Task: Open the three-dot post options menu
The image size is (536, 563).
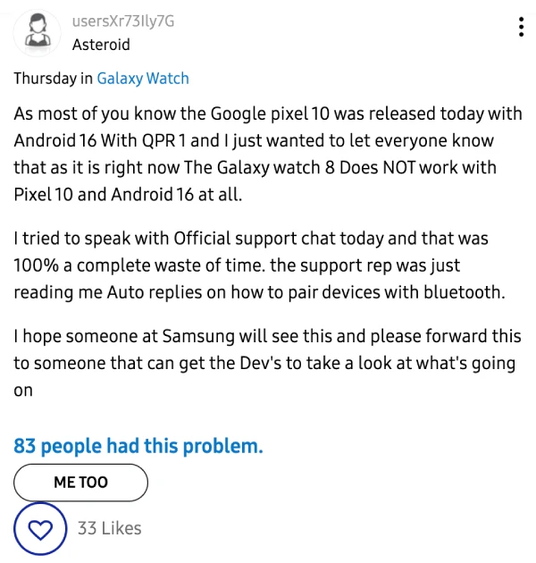Action: tap(521, 28)
